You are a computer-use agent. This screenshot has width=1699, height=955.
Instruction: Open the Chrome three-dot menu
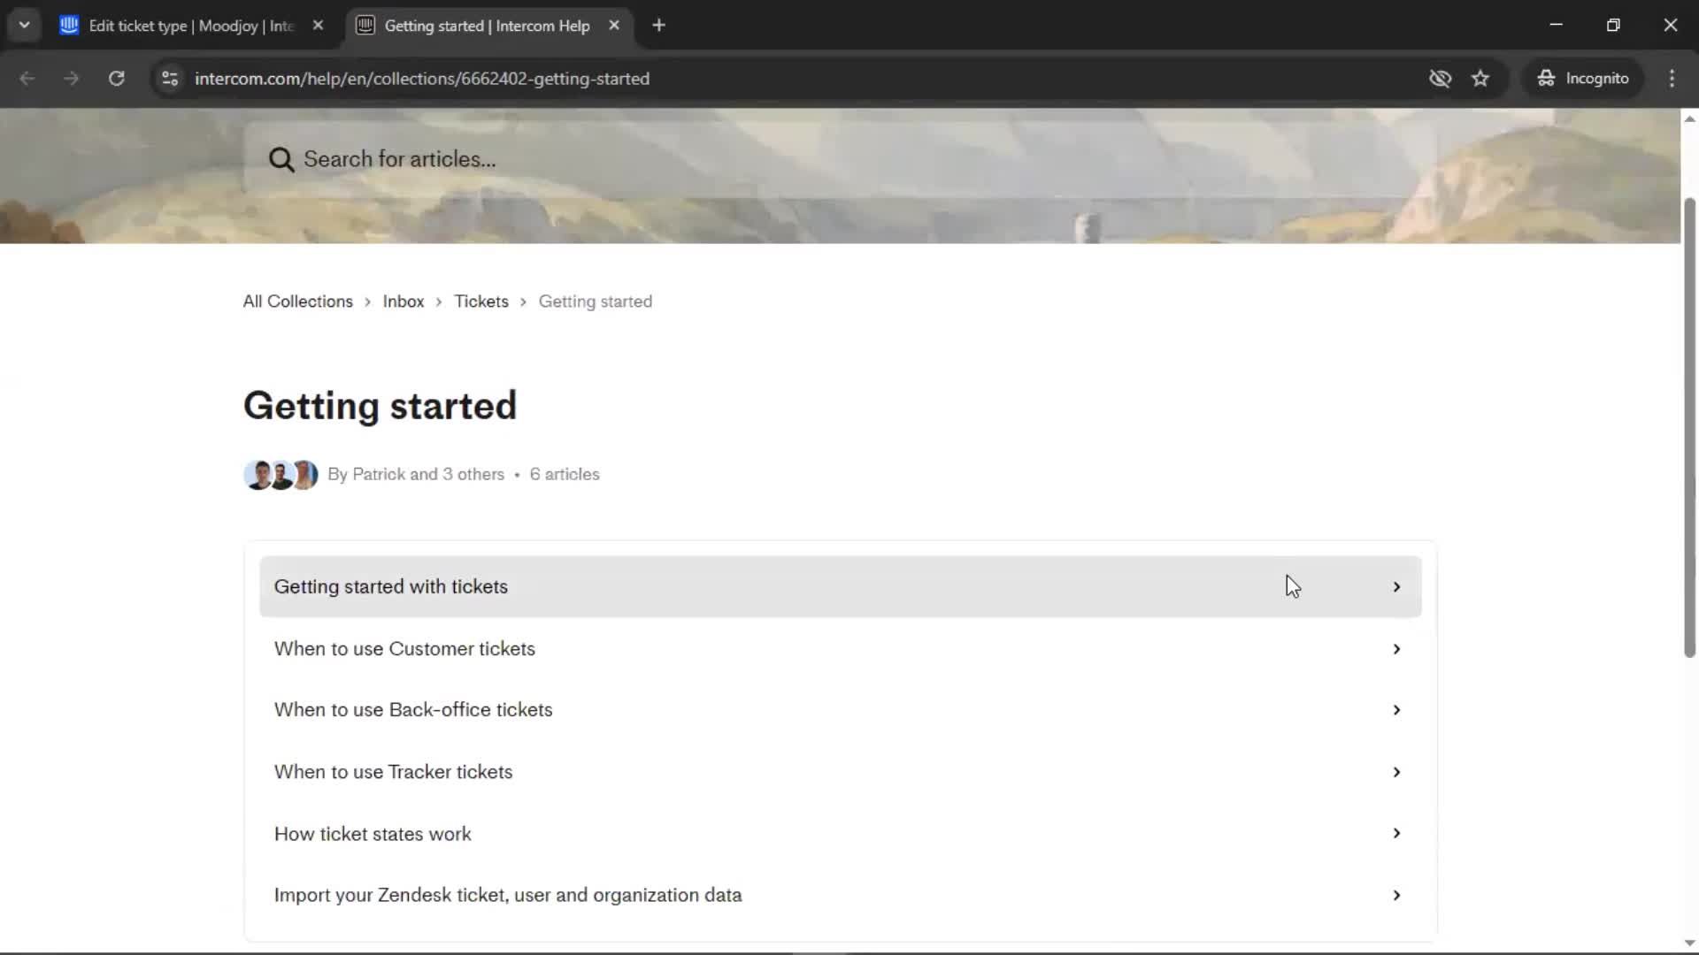(x=1672, y=79)
